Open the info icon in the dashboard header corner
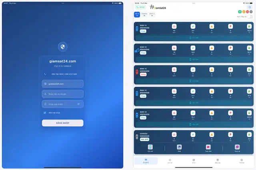This screenshot has width=256, height=170. (250, 7)
